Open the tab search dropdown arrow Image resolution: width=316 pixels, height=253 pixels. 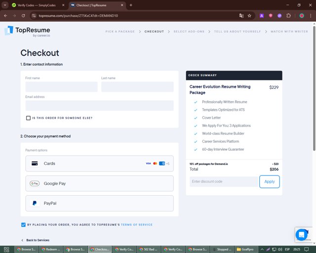(x=5, y=5)
